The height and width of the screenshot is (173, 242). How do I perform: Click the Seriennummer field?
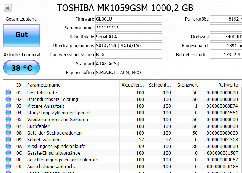pyautogui.click(x=129, y=28)
